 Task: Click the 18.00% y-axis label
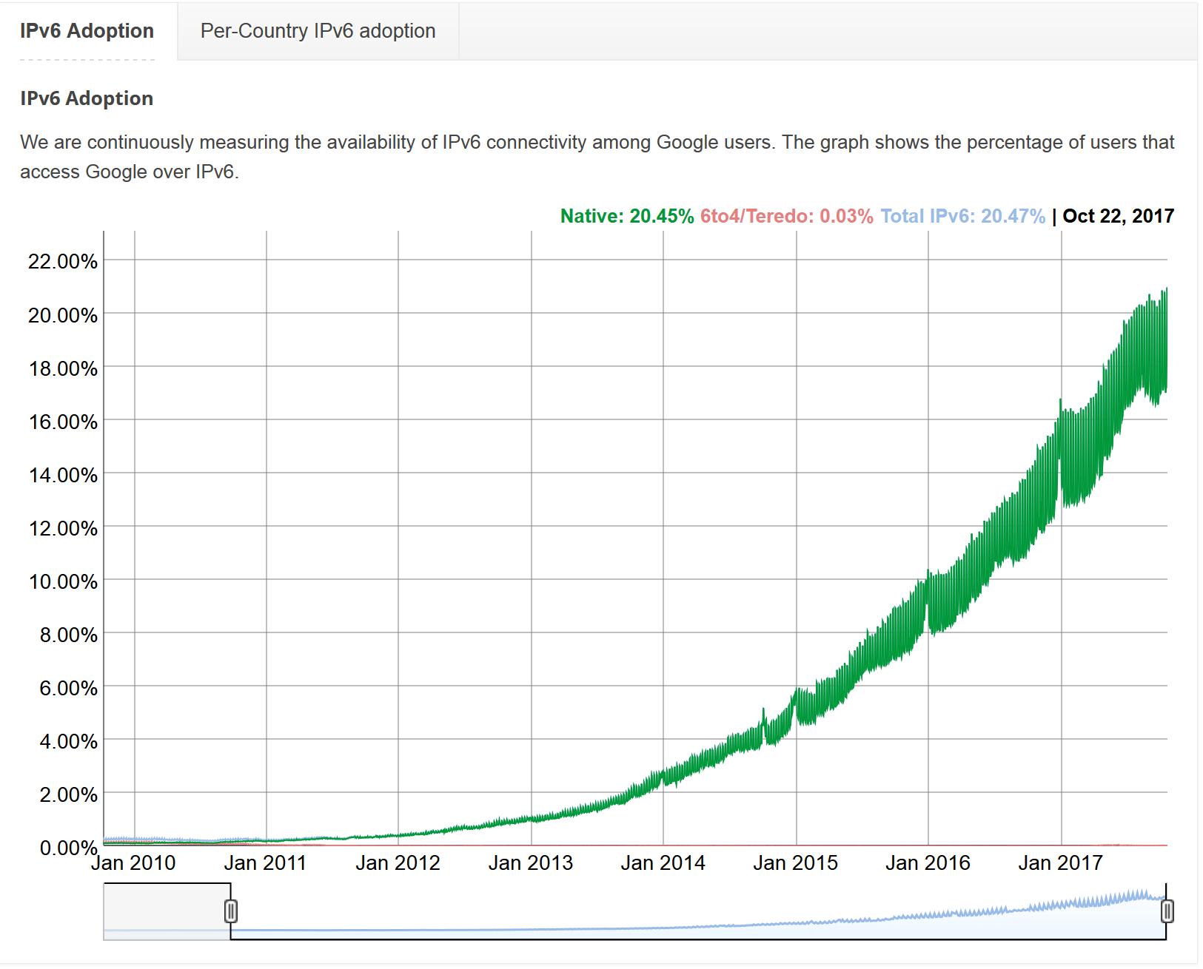[63, 368]
